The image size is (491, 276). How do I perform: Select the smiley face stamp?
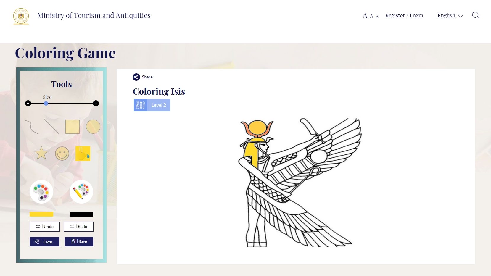point(62,154)
